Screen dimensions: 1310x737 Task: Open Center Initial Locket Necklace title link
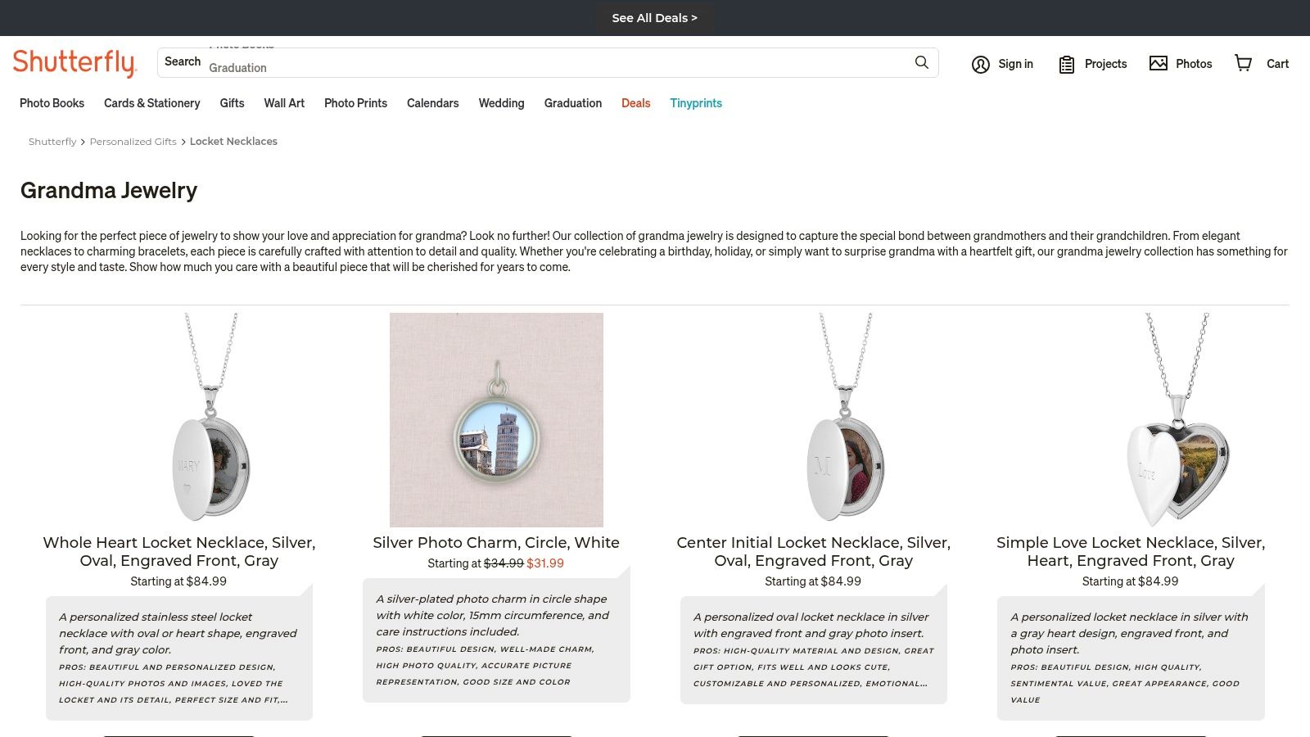813,552
